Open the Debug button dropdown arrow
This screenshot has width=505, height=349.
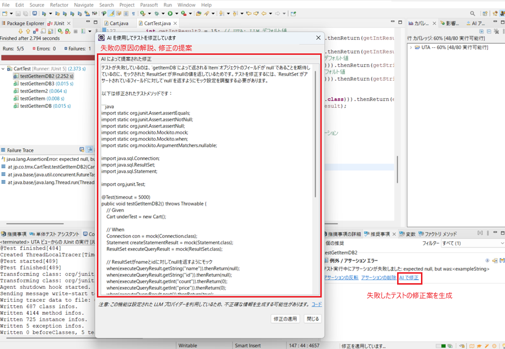coord(163,13)
